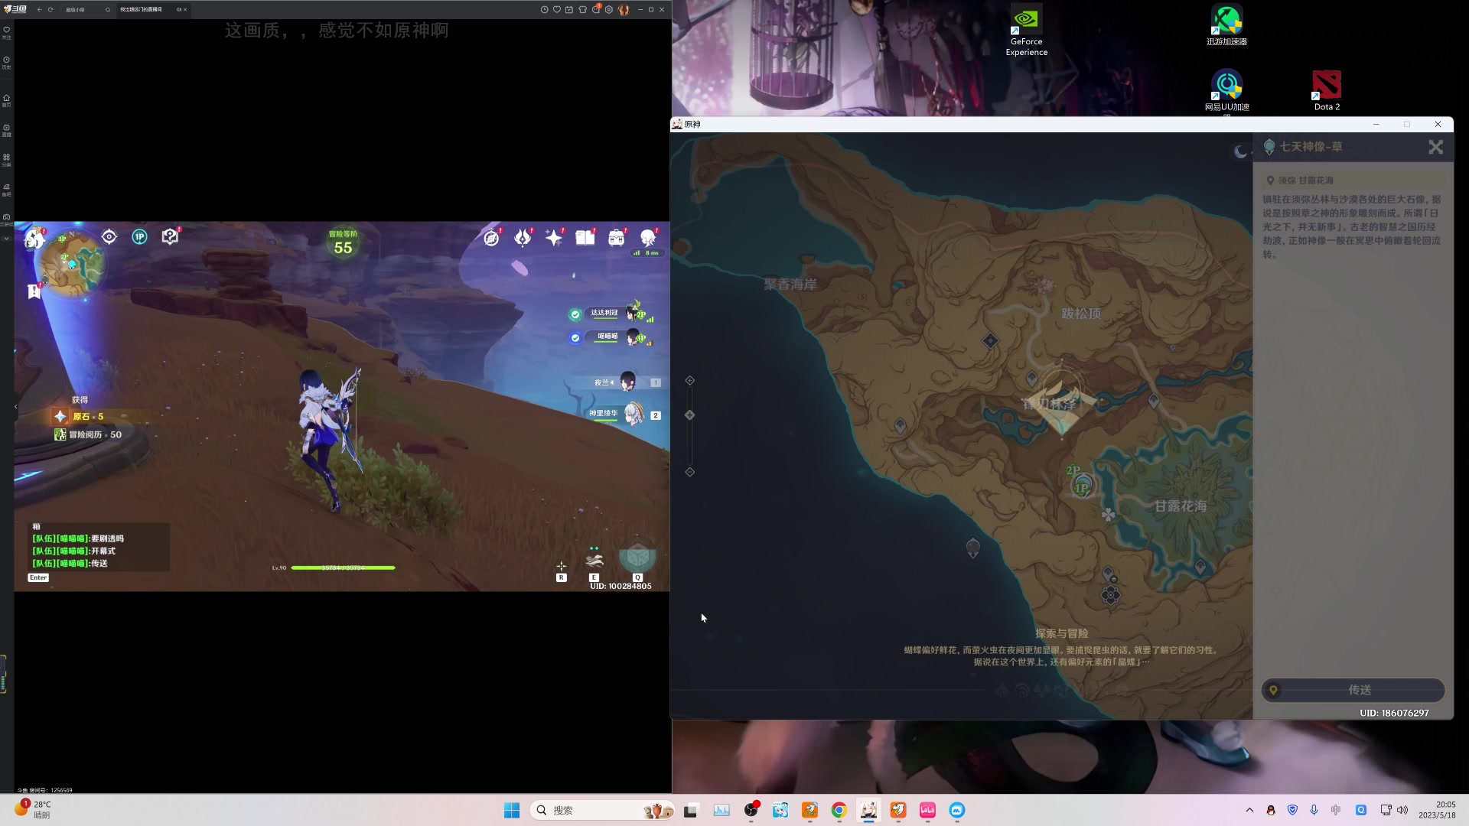Expand the Douyu sidebar chevron
1469x826 pixels.
(6, 239)
